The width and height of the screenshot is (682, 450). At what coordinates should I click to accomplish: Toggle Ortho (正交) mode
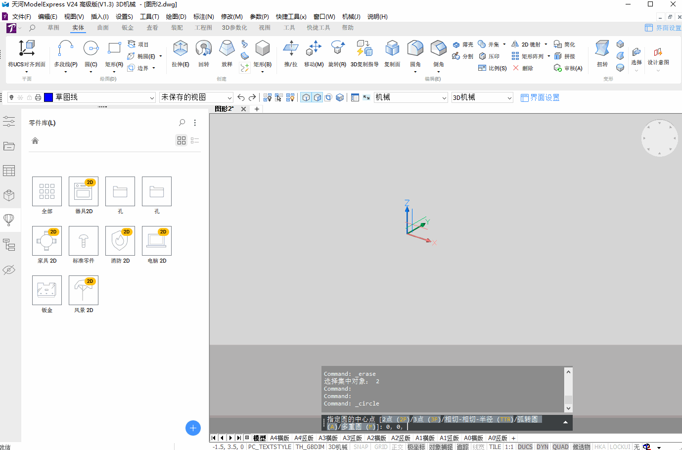pos(398,447)
